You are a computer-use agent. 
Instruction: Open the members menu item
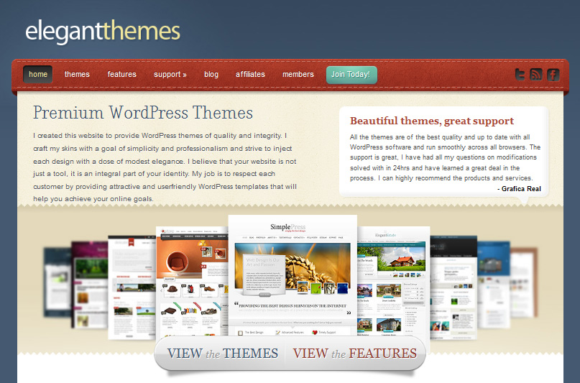[298, 74]
